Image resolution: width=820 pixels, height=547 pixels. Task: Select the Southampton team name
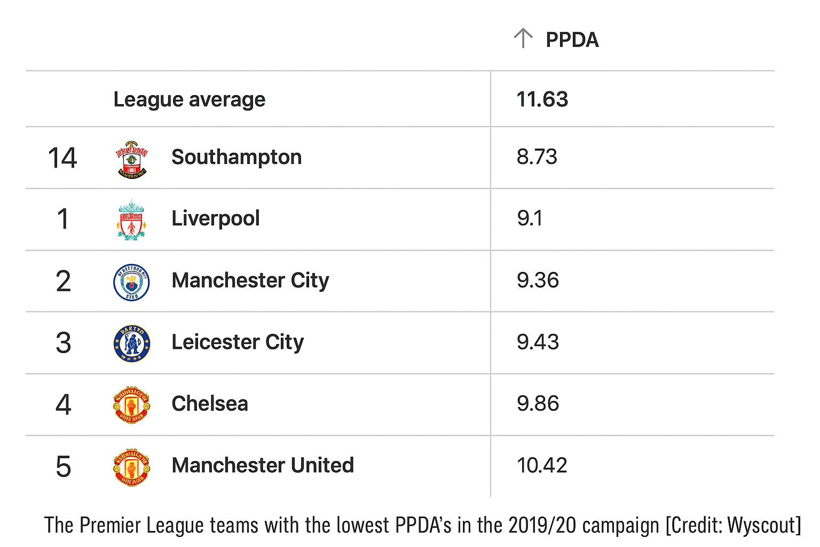[236, 158]
